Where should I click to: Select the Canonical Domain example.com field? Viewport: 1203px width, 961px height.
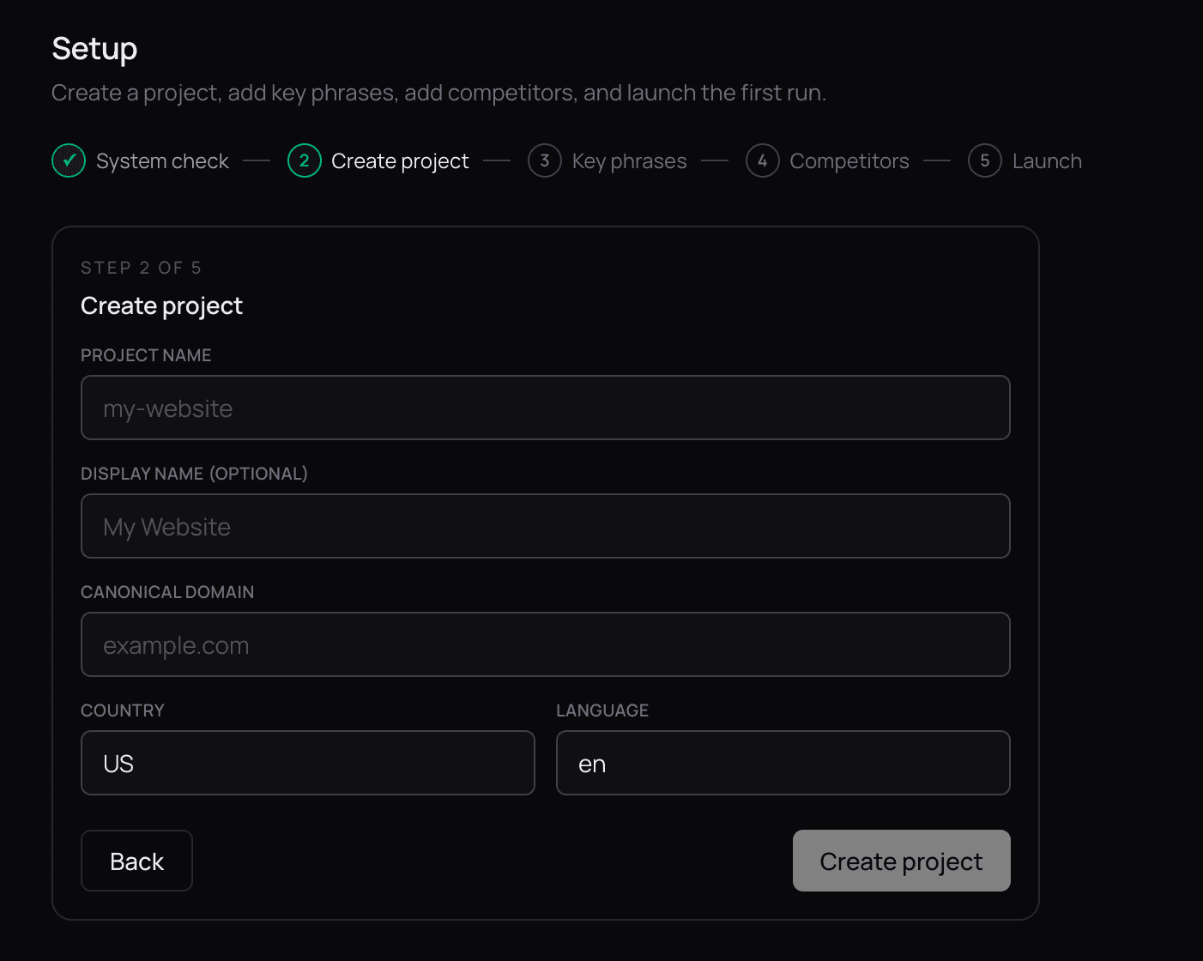point(545,644)
